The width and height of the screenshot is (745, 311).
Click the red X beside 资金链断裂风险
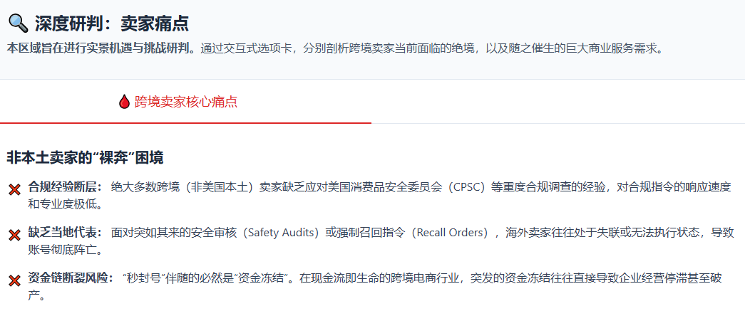click(x=14, y=280)
